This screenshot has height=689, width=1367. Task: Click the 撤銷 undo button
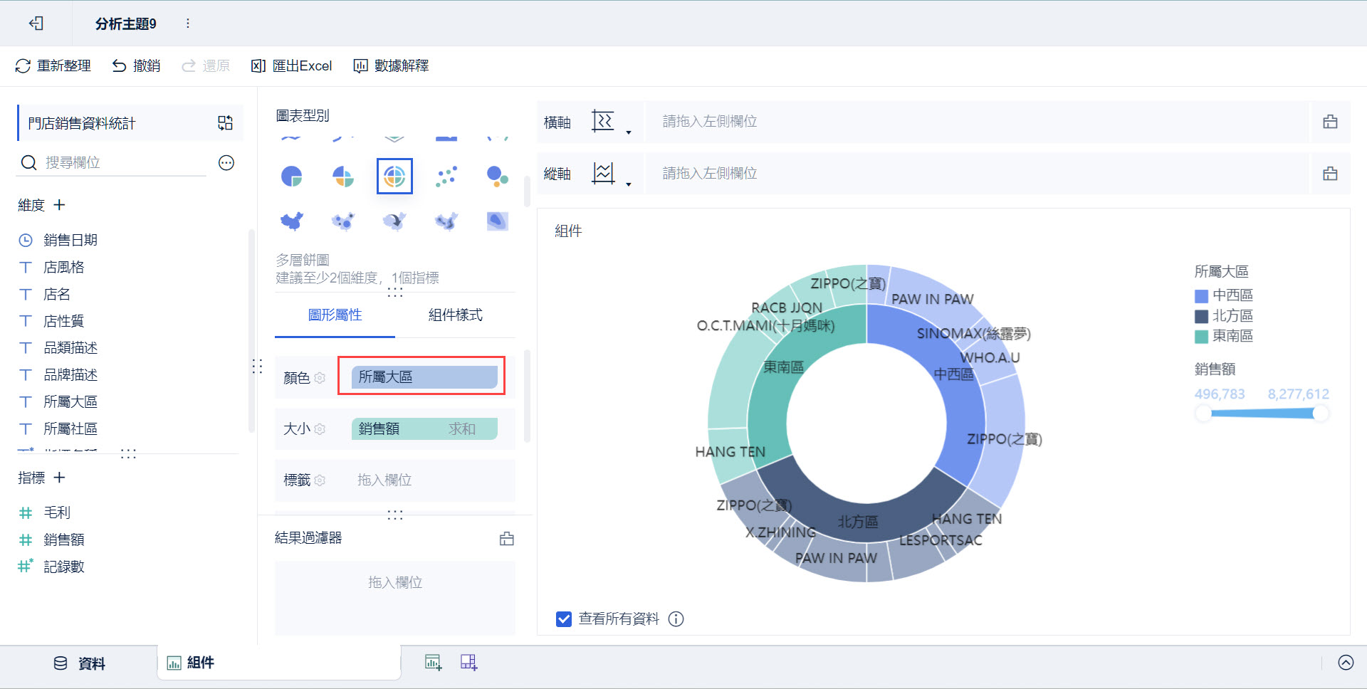point(136,66)
